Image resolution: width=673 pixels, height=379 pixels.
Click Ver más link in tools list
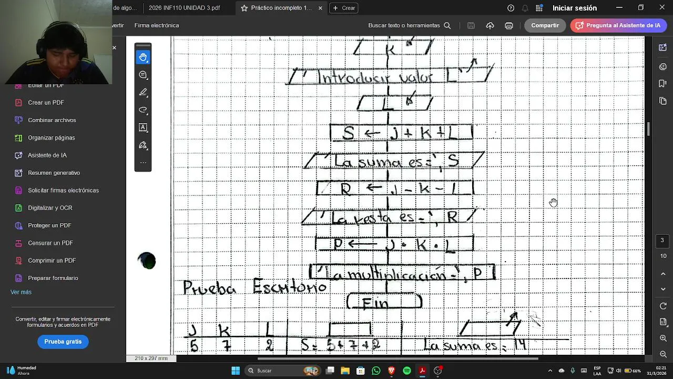pos(21,292)
